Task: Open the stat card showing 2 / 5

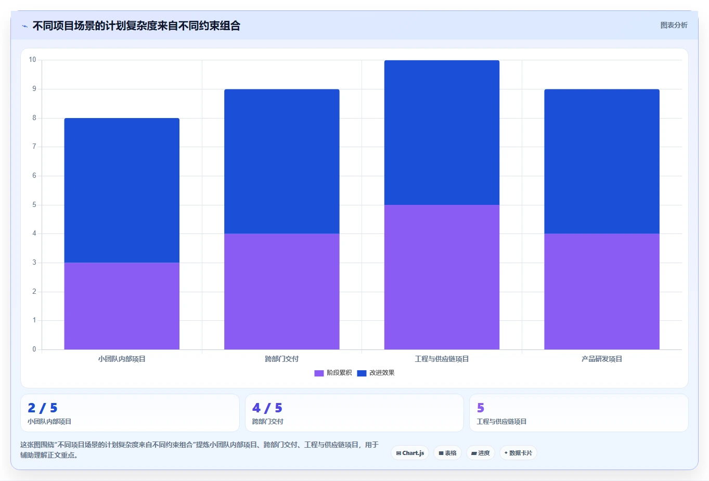Action: tap(130, 413)
